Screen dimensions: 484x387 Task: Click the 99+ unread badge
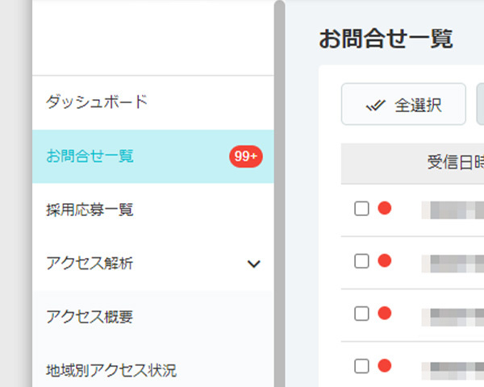246,156
